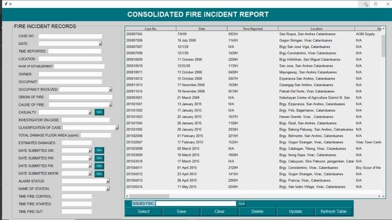Select row dated 11 October 2008
The image size is (392, 220).
(x=253, y=60)
